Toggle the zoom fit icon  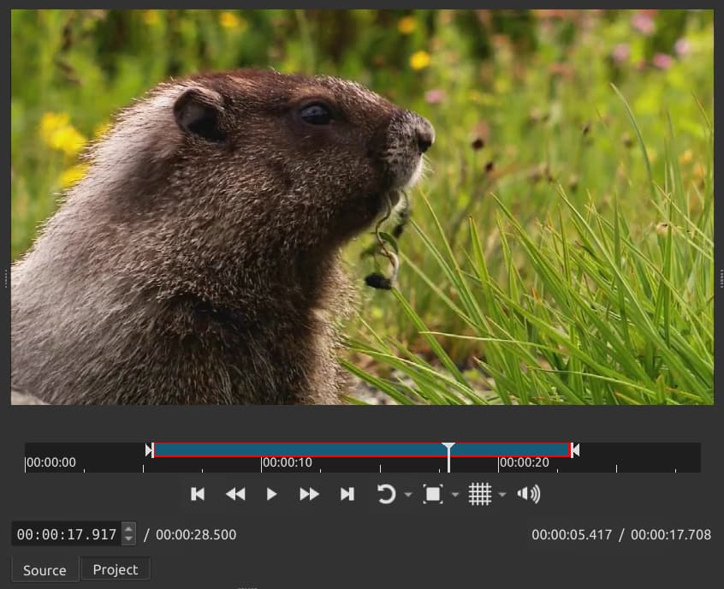coord(433,494)
